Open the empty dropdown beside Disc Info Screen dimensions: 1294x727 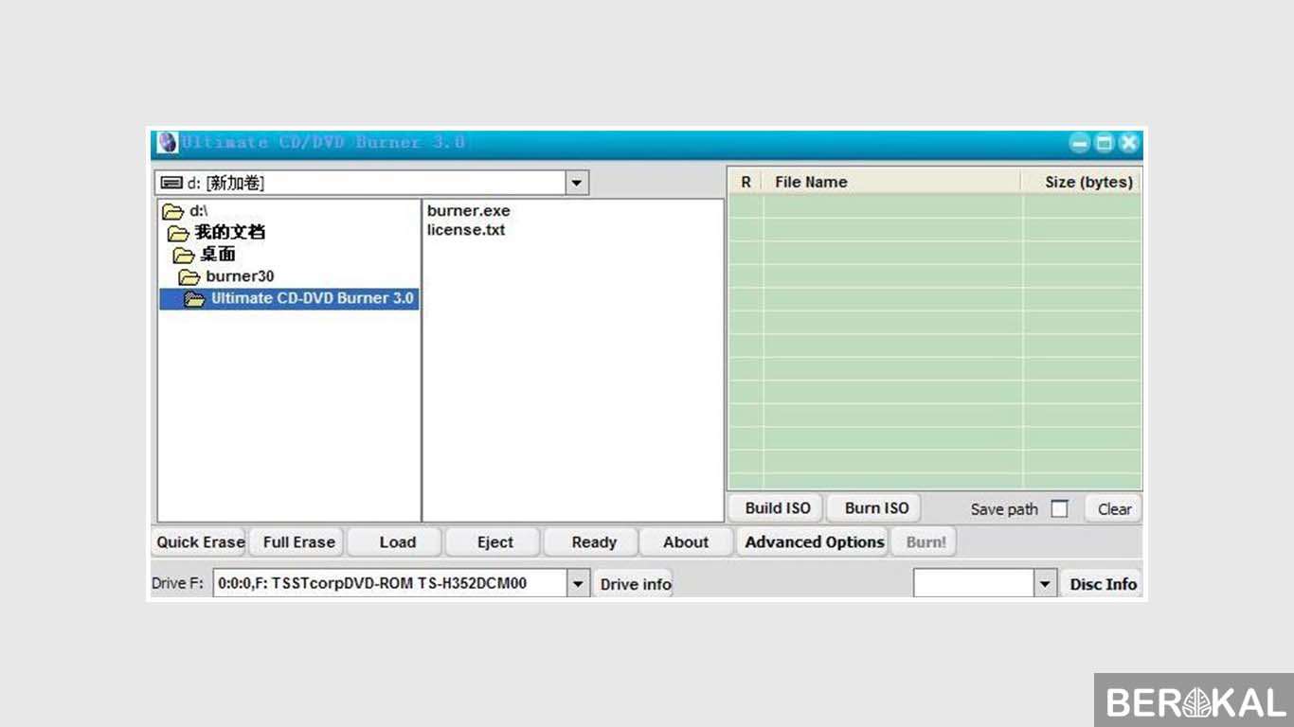point(1045,584)
